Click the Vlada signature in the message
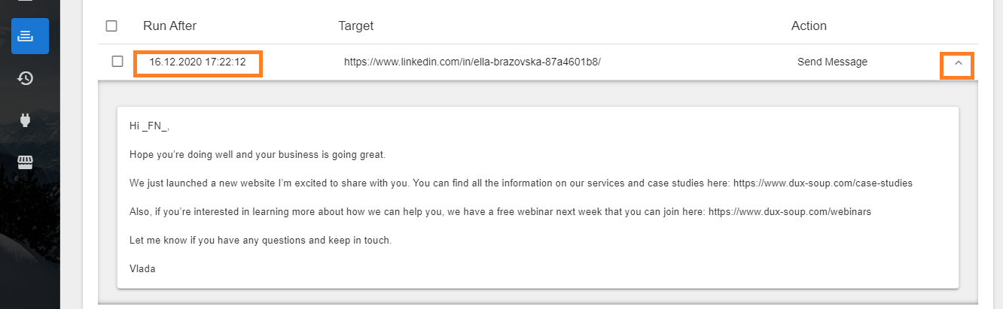 coord(142,268)
